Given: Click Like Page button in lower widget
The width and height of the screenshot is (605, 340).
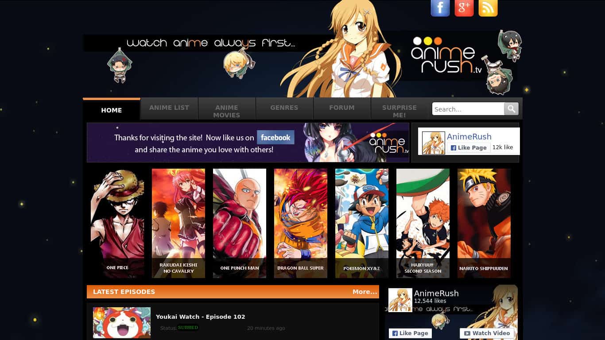Looking at the screenshot, I should (410, 333).
